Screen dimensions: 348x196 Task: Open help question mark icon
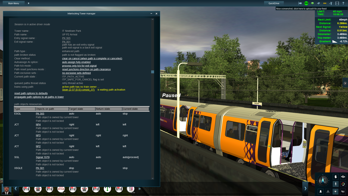(343, 3)
